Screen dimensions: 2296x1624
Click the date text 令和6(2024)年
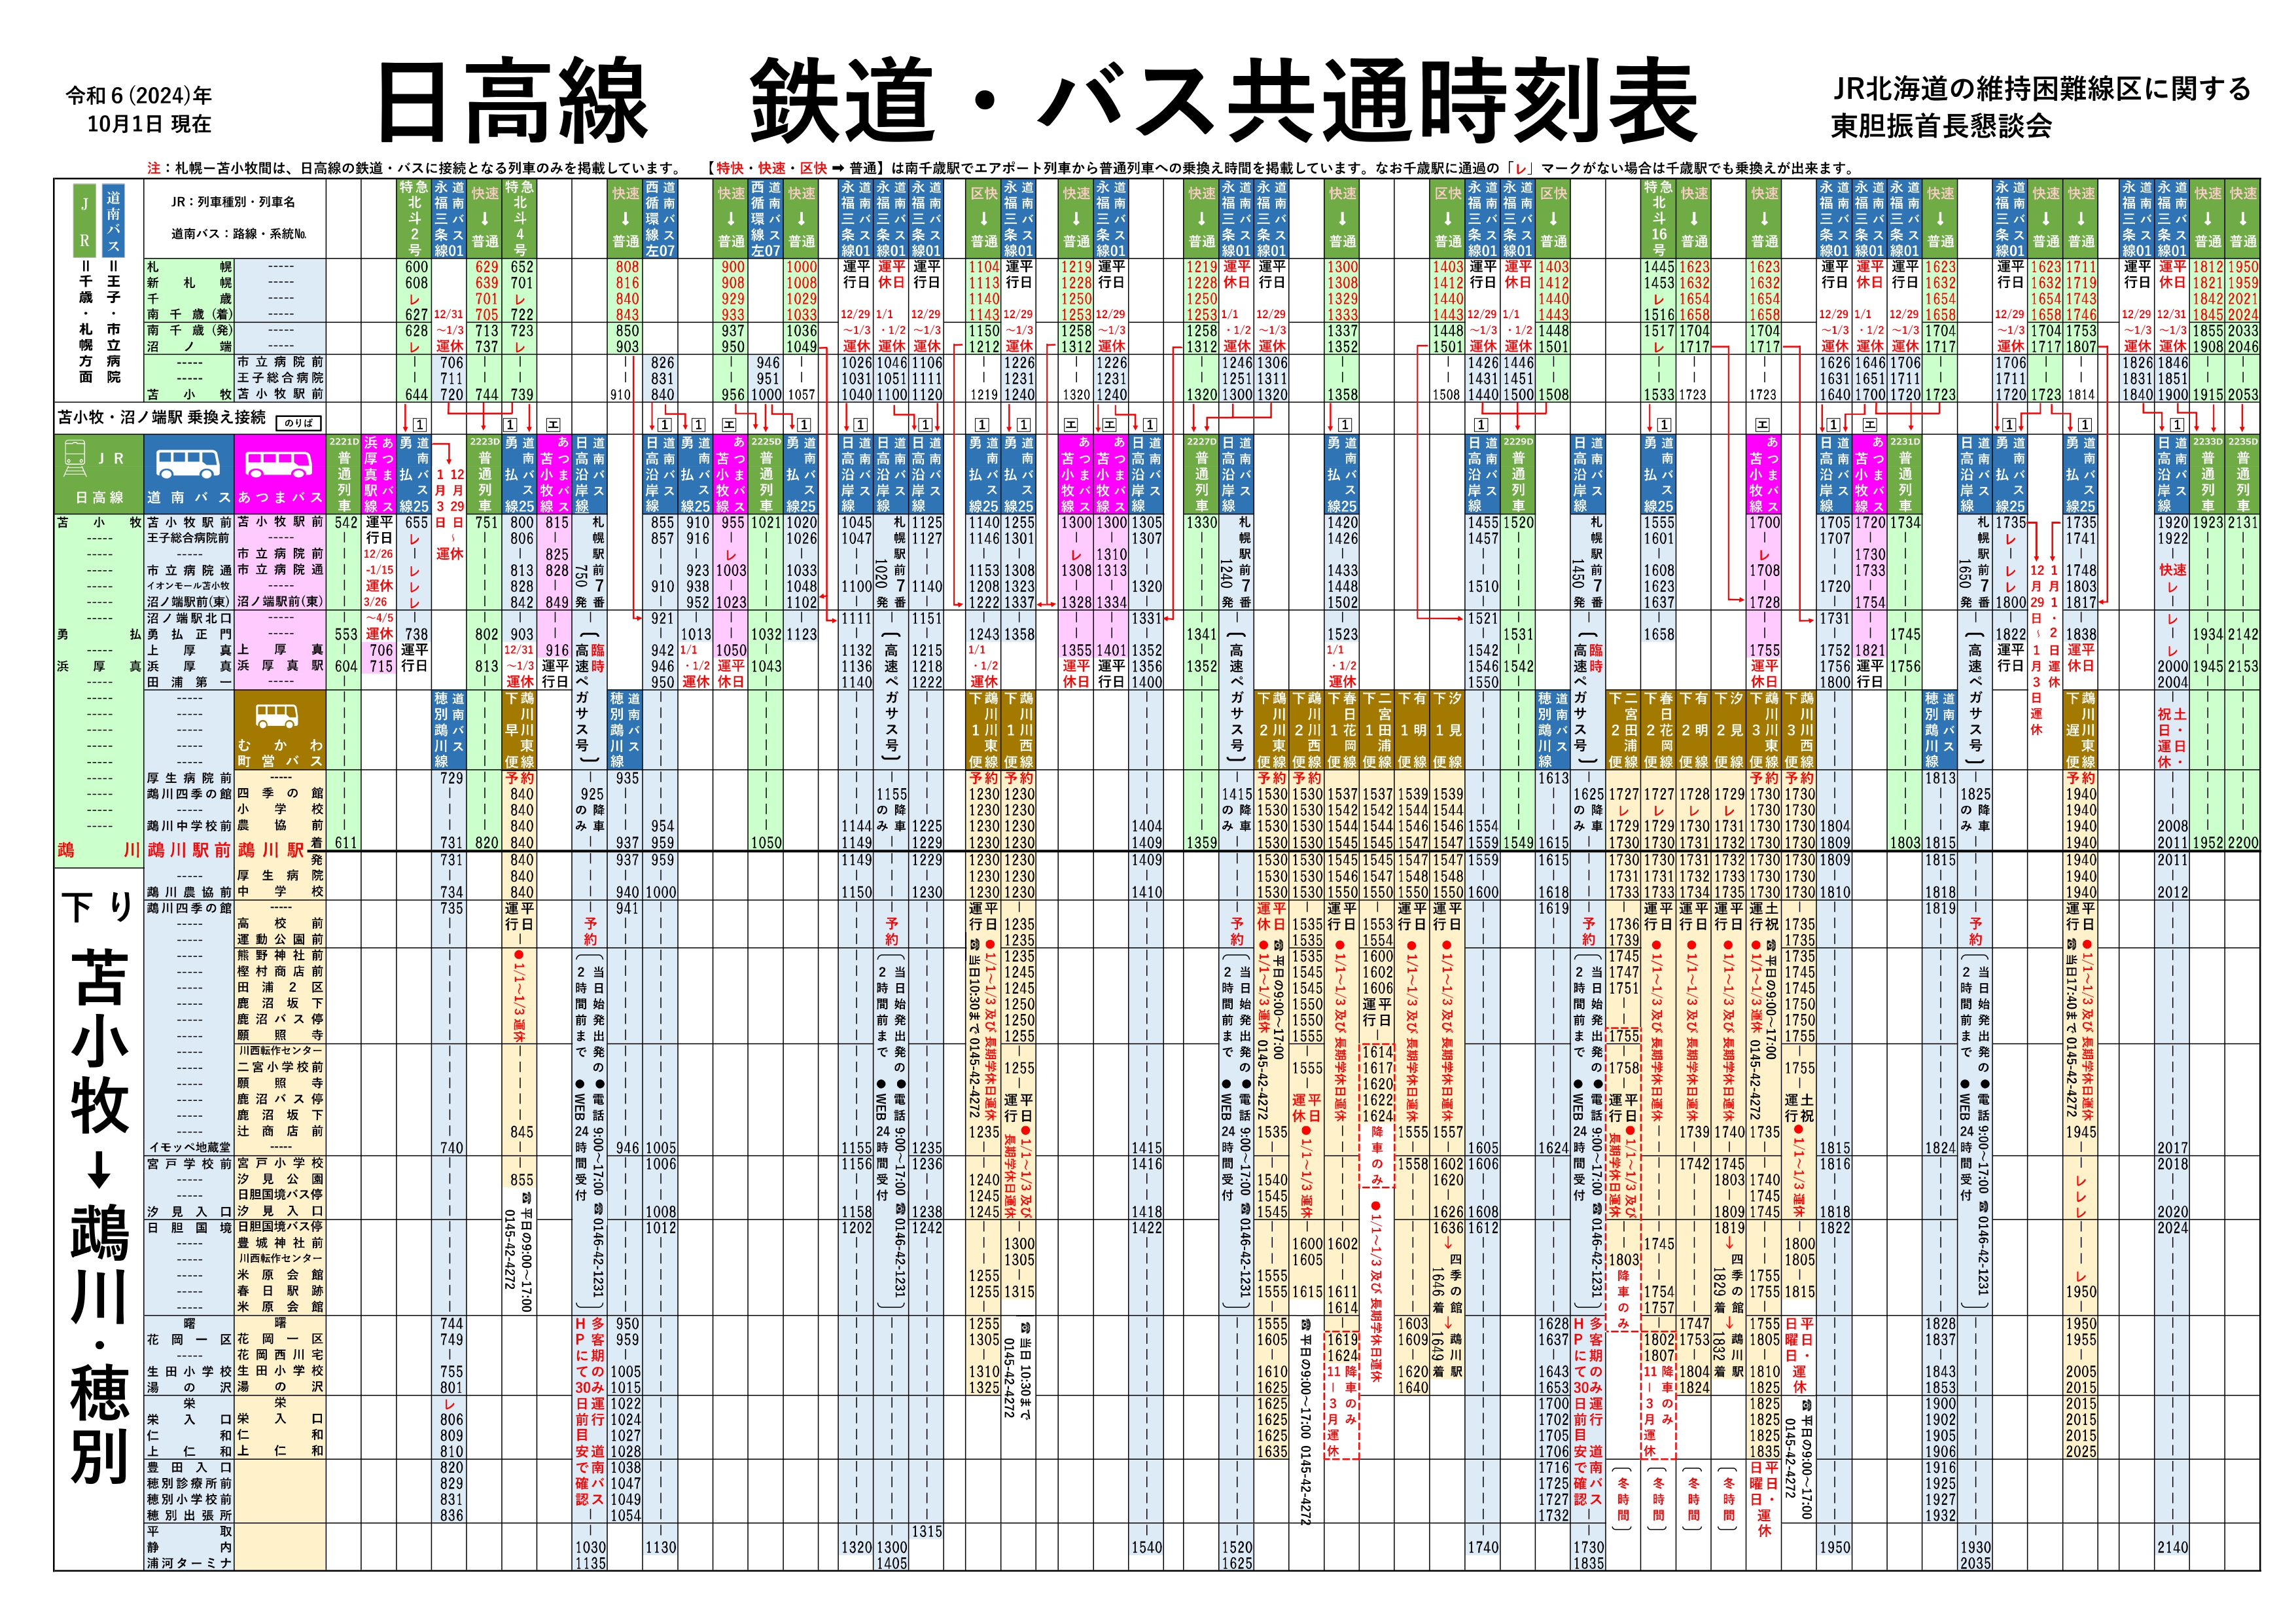(x=139, y=96)
